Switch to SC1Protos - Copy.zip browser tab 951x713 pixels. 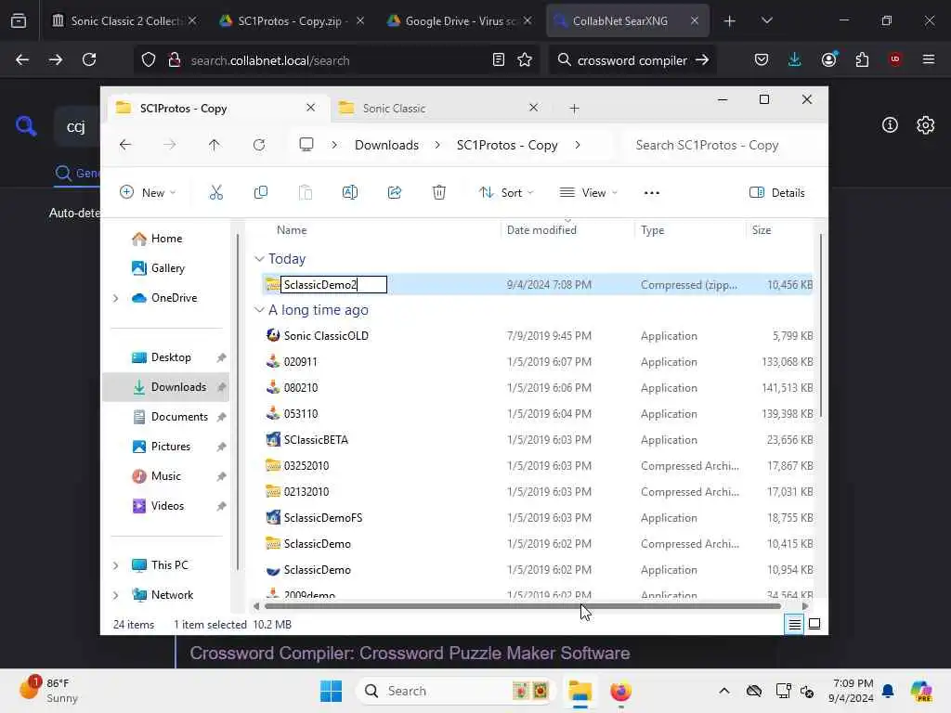(x=291, y=20)
